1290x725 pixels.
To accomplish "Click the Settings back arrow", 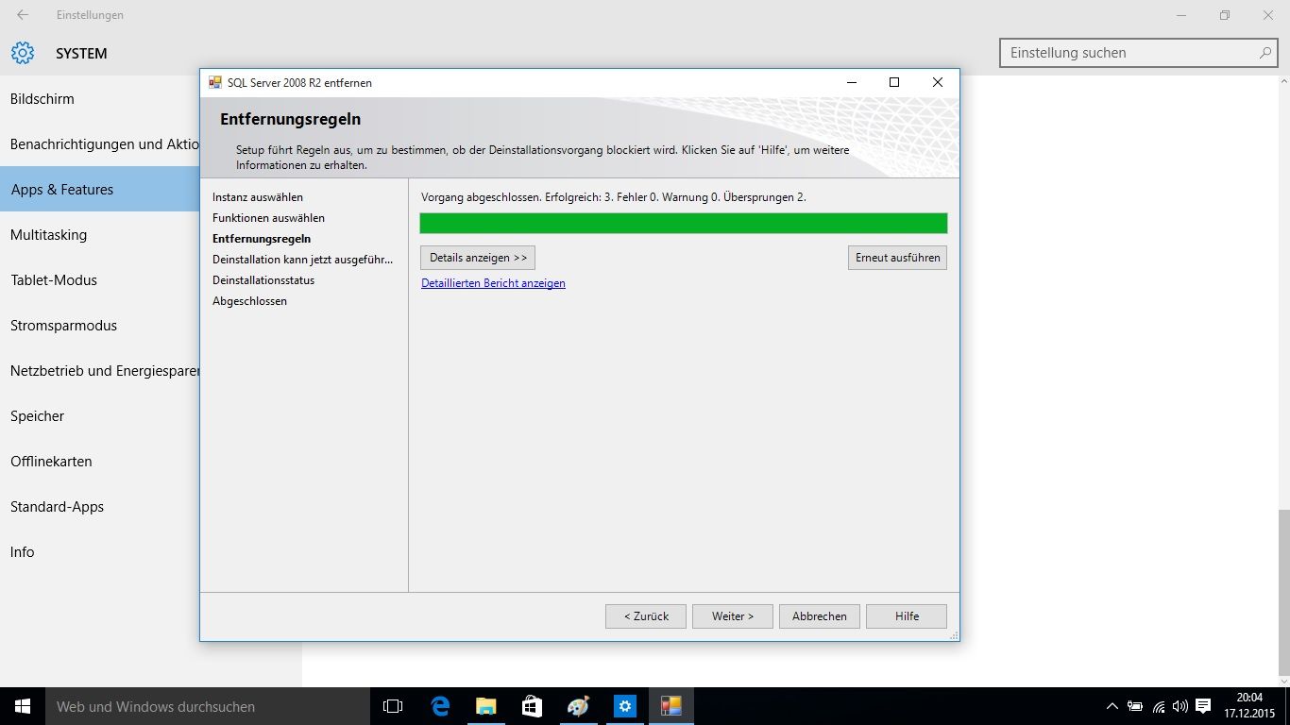I will click(x=23, y=15).
